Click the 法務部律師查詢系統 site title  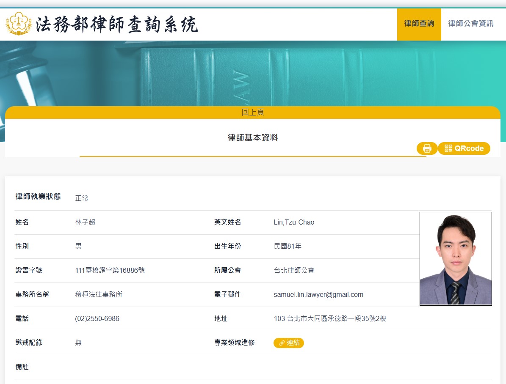[x=117, y=25]
